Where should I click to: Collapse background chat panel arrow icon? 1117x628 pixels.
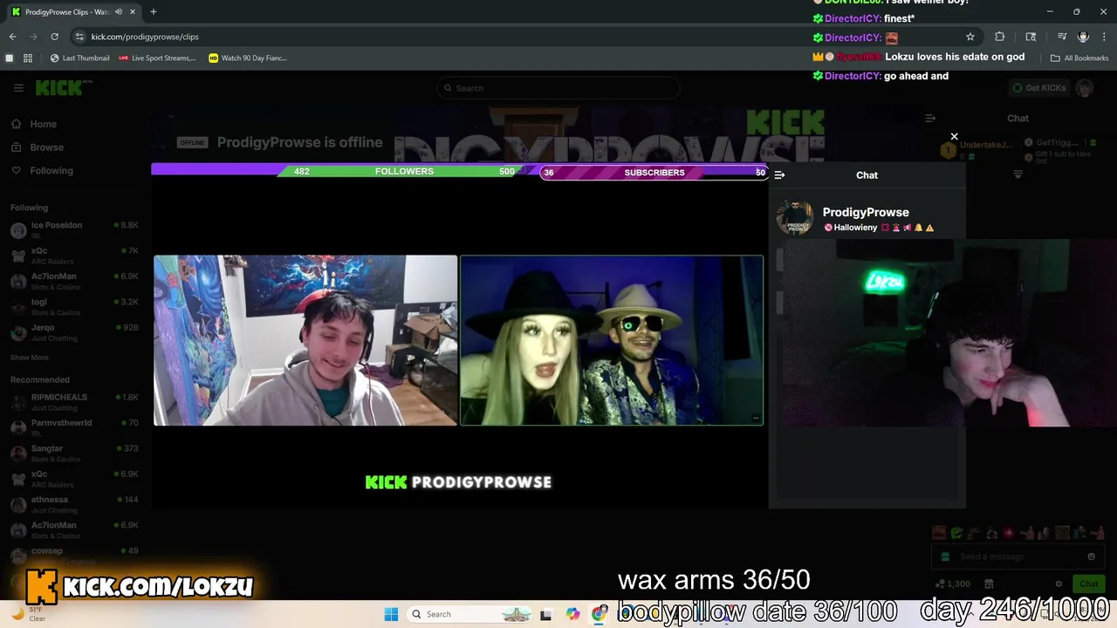[x=930, y=119]
